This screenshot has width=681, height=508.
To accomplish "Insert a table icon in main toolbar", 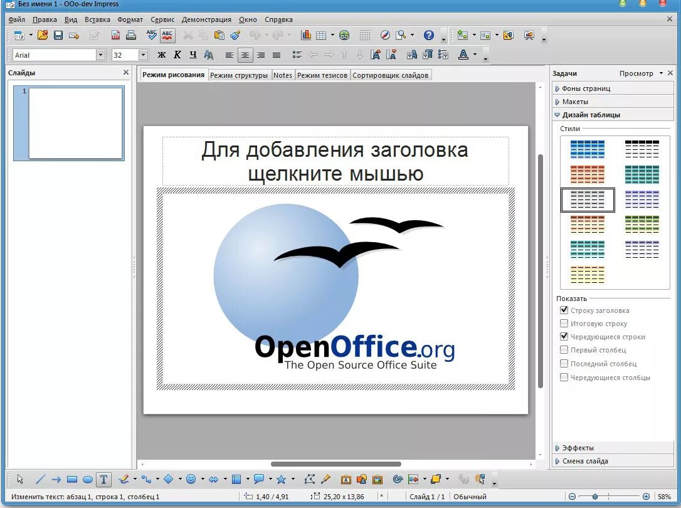I will [x=322, y=35].
